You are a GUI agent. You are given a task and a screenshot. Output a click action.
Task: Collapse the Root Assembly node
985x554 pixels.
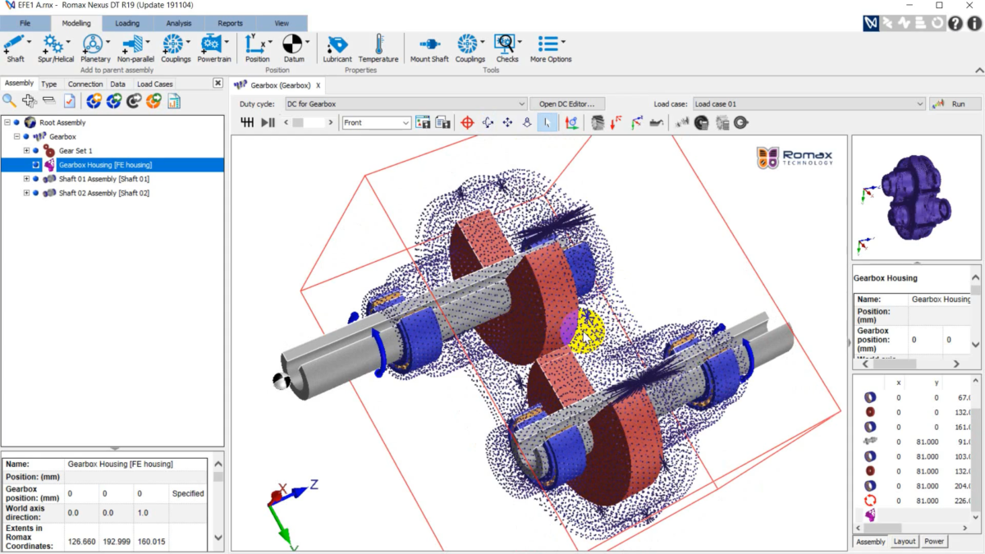[x=7, y=122]
